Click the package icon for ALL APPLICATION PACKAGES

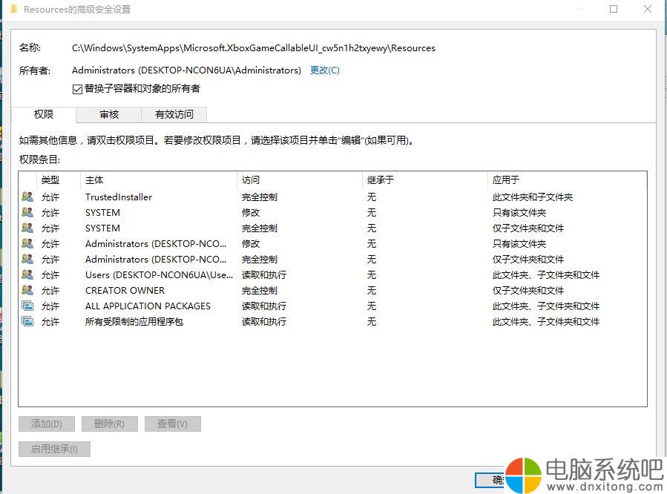point(27,306)
